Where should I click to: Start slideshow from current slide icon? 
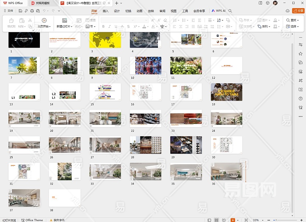[x=44, y=21]
